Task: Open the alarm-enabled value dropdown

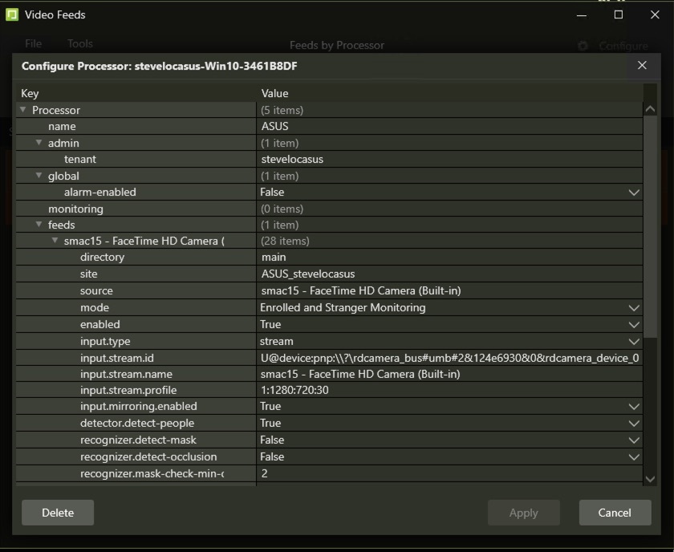Action: pos(634,193)
